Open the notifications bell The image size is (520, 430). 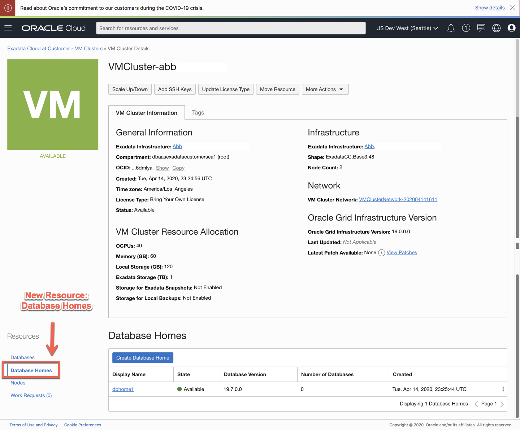(x=451, y=28)
